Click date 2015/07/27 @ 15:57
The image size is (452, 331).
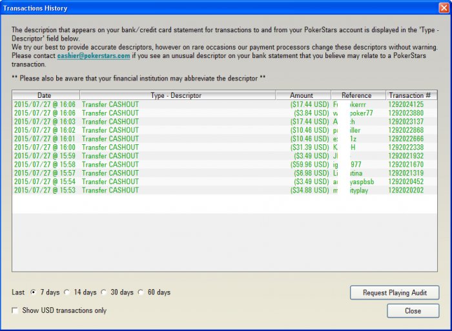(x=45, y=173)
